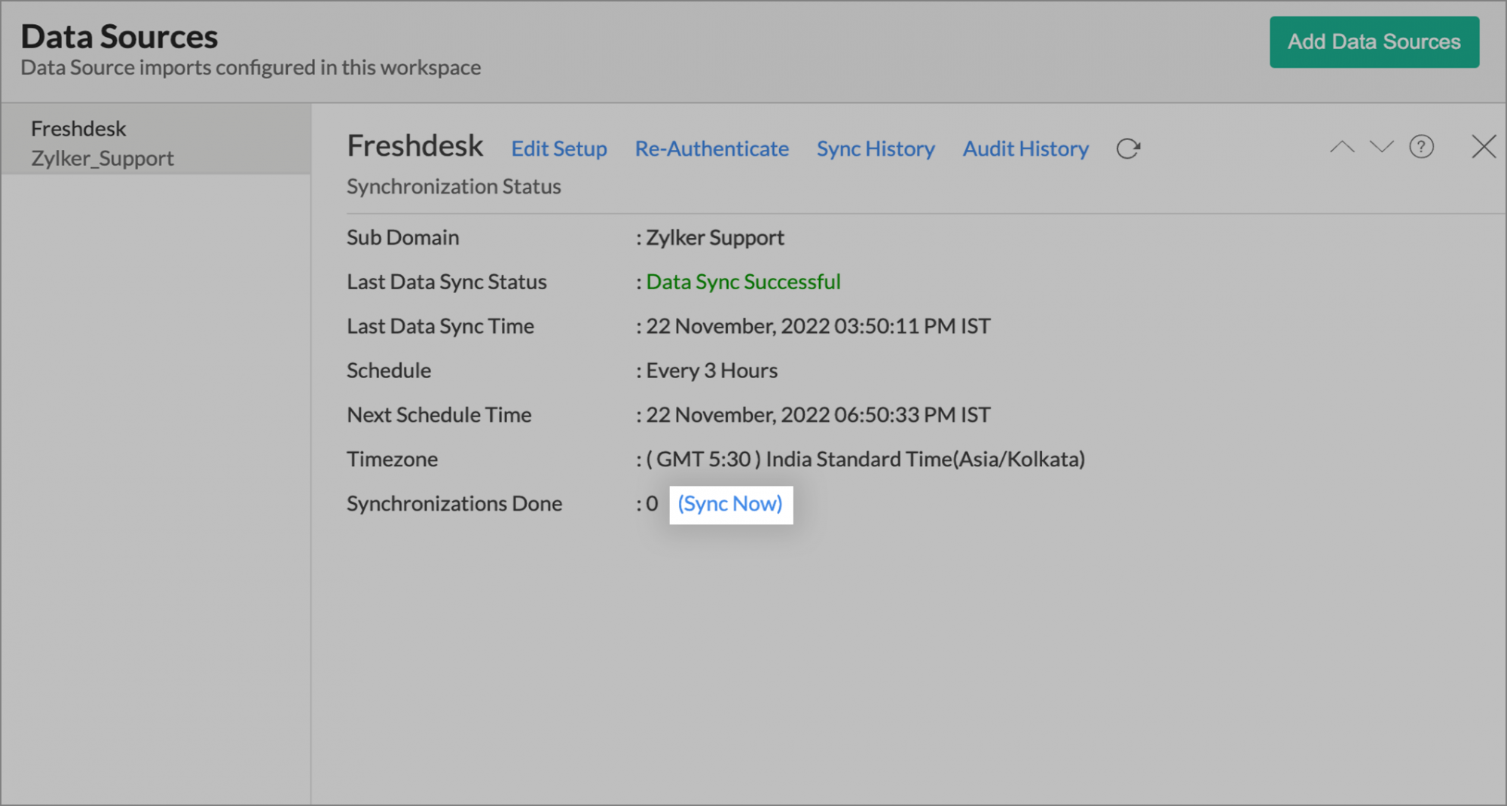Close the Freshdesk details panel with X
The width and height of the screenshot is (1507, 806).
1484,147
